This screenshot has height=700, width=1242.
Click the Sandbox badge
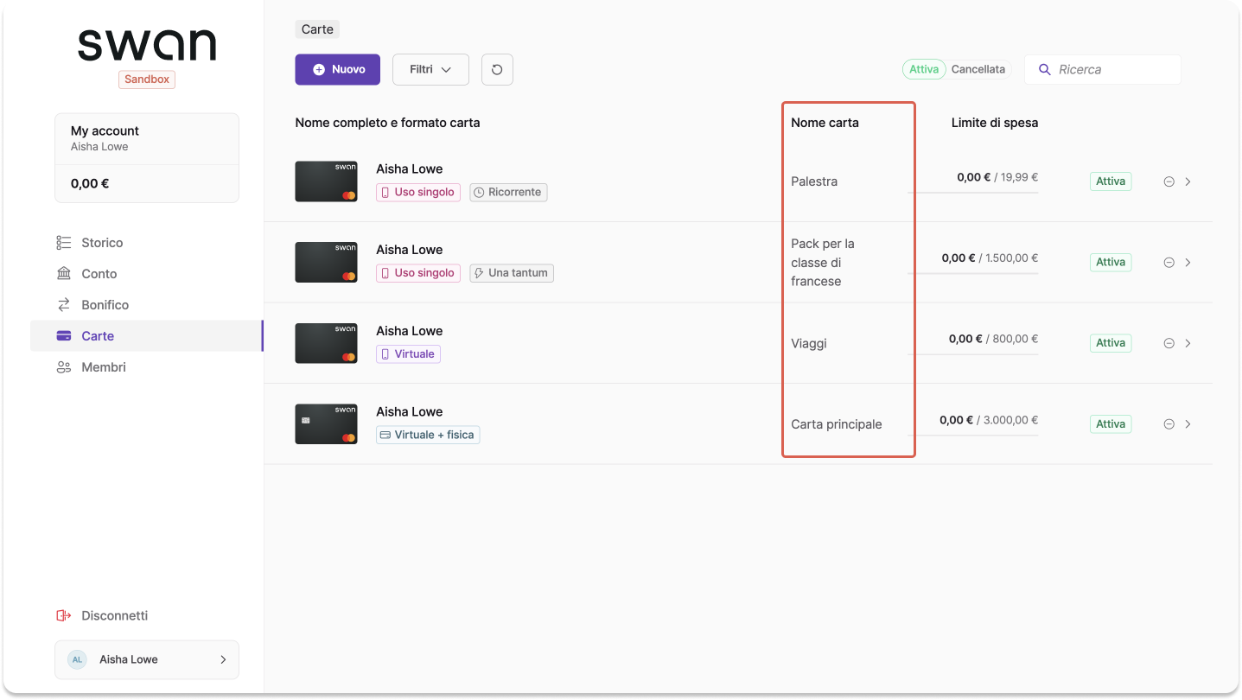[x=147, y=80]
